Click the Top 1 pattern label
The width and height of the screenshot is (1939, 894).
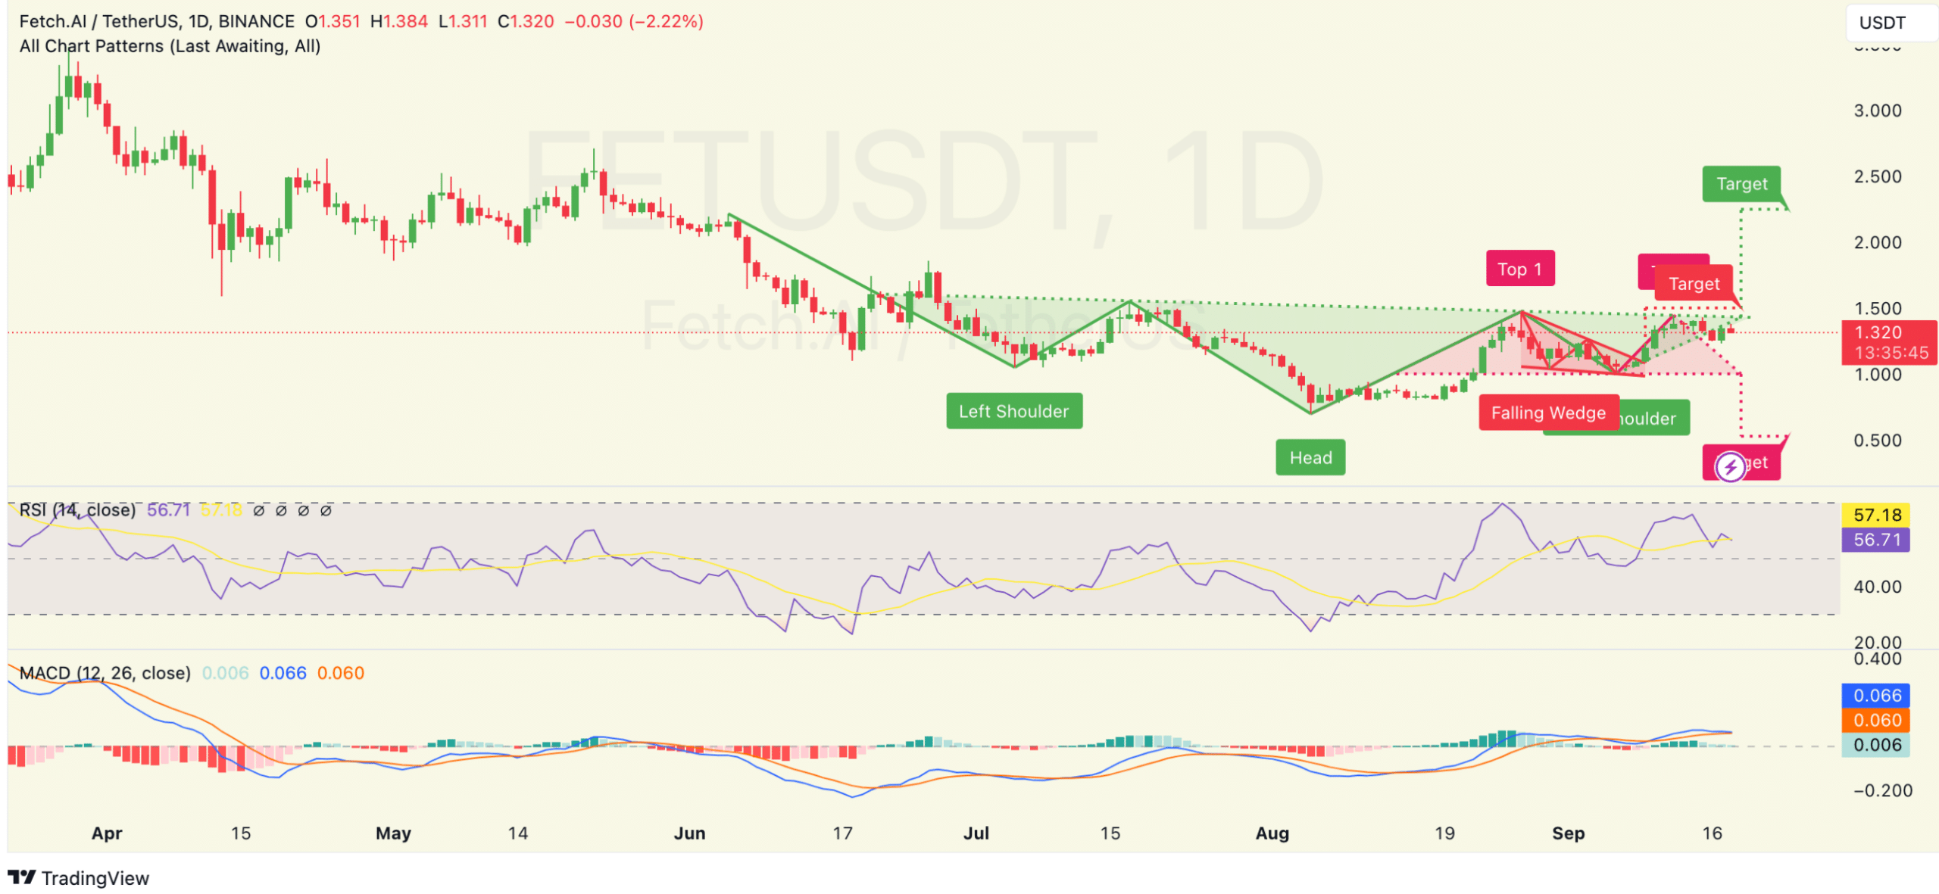1520,269
